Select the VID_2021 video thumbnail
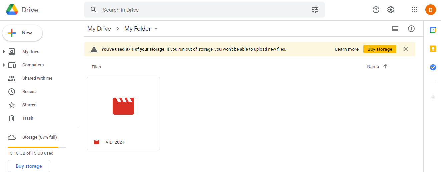 [x=123, y=106]
